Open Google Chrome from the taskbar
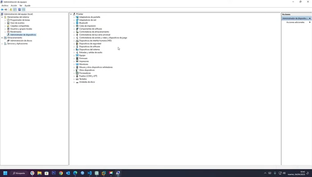The image size is (312, 177). click(x=61, y=173)
